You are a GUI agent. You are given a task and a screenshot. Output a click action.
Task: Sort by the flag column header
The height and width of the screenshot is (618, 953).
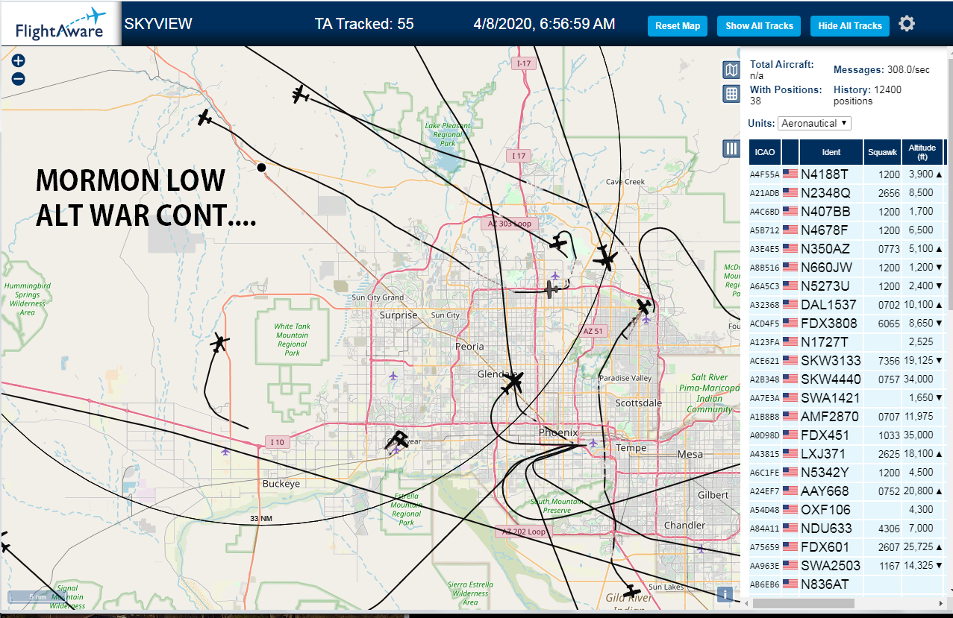[x=790, y=152]
